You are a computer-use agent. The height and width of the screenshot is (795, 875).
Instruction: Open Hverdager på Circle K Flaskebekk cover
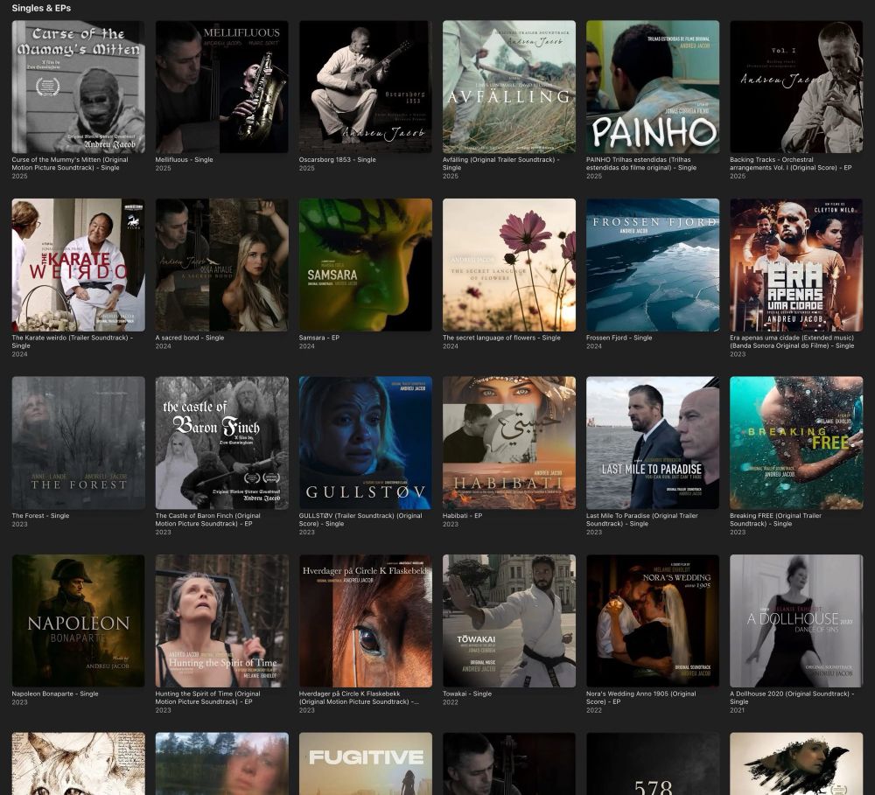pyautogui.click(x=366, y=621)
